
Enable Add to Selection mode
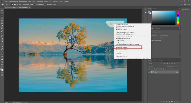click(15, 5)
